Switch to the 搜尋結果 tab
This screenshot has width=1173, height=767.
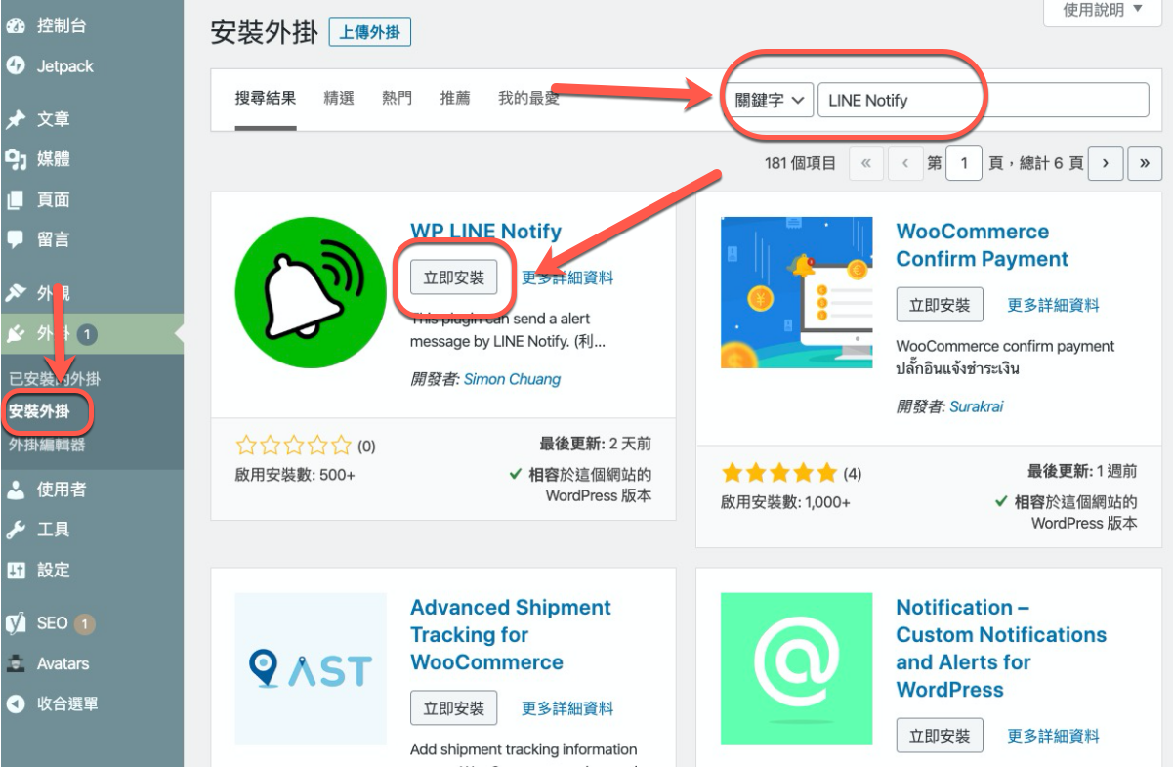266,98
